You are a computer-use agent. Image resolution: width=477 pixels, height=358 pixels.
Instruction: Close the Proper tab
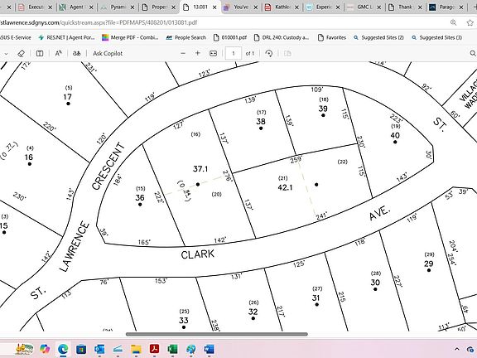(x=173, y=7)
